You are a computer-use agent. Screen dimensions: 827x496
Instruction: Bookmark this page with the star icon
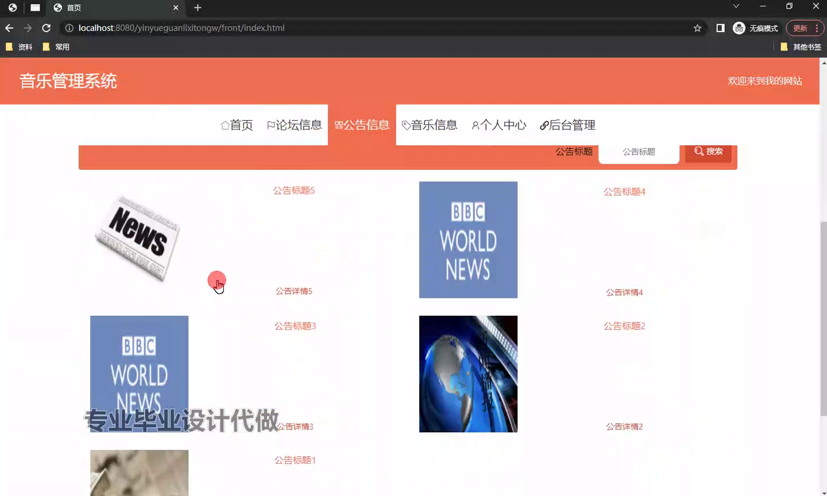pos(697,28)
